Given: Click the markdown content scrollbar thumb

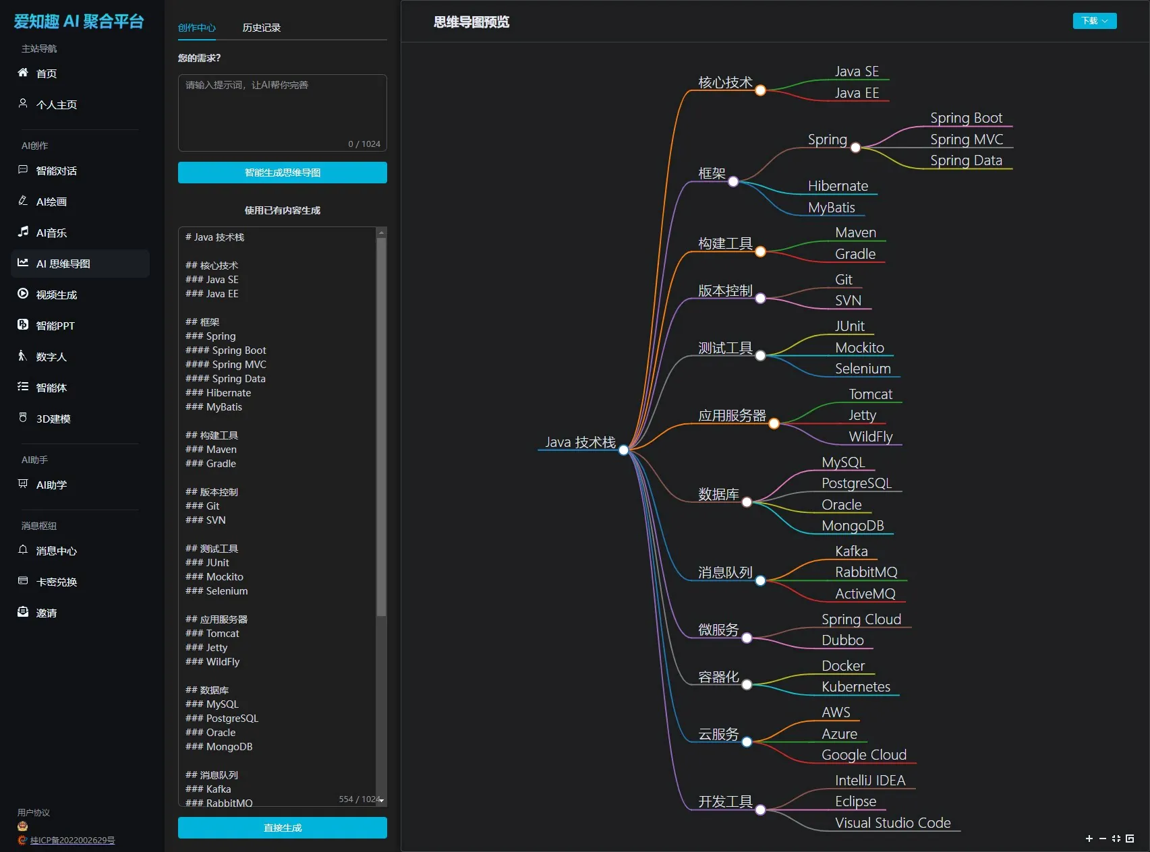Looking at the screenshot, I should pyautogui.click(x=381, y=425).
